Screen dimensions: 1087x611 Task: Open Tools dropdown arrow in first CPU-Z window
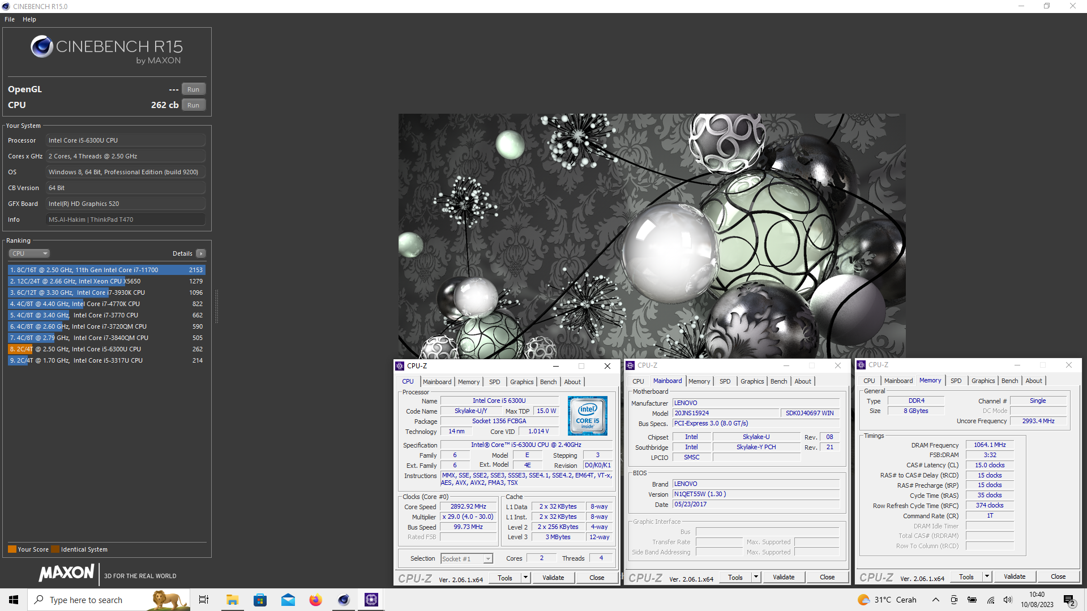click(526, 578)
